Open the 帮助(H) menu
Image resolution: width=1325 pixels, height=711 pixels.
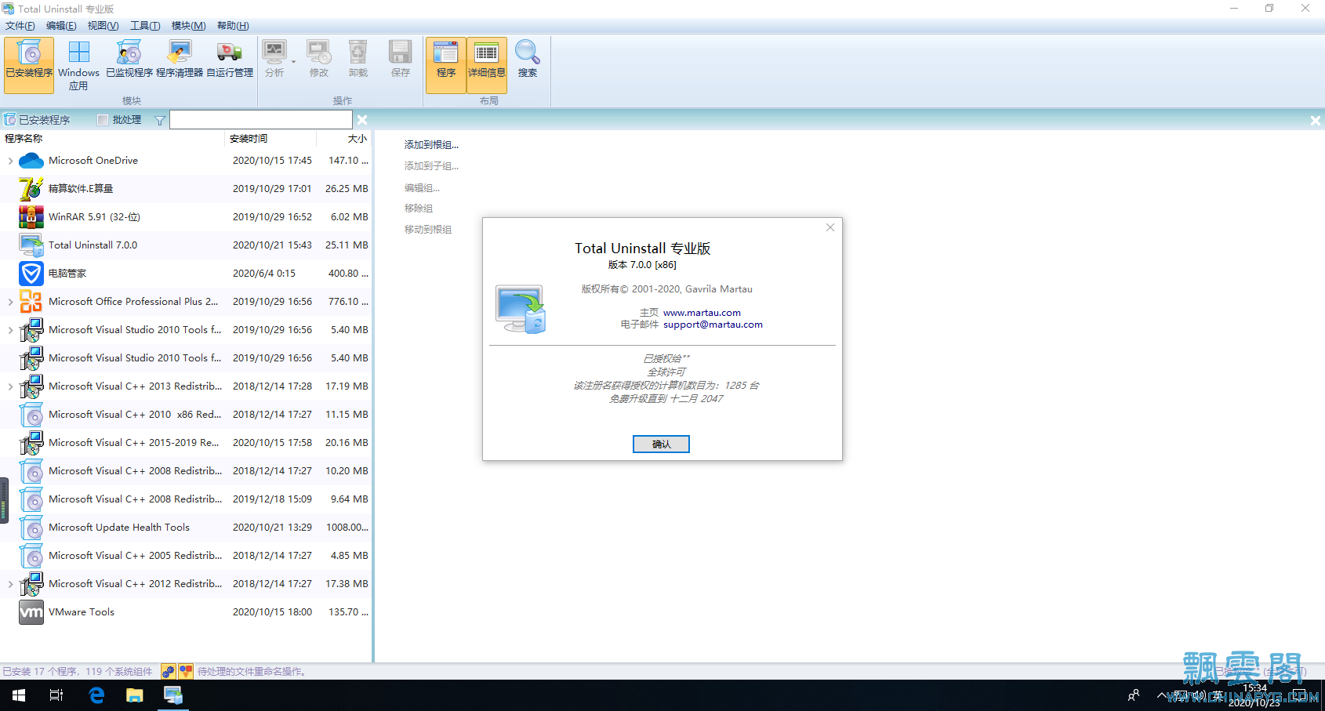click(233, 26)
